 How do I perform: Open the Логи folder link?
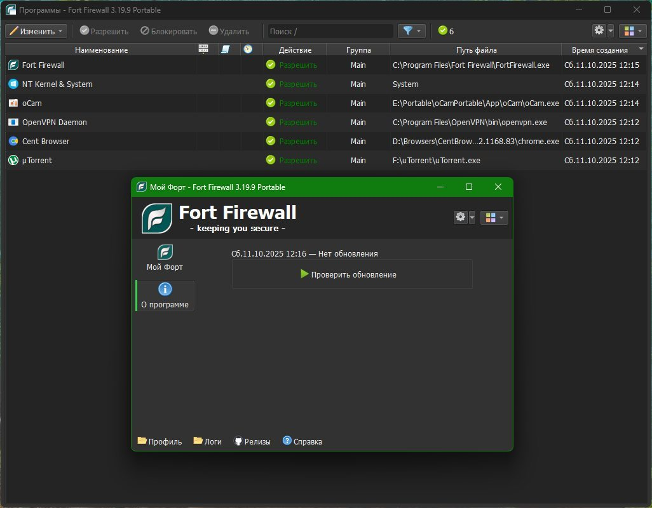point(208,441)
